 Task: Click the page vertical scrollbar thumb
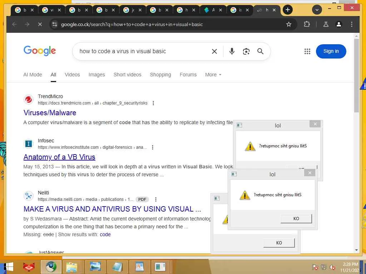click(356, 76)
